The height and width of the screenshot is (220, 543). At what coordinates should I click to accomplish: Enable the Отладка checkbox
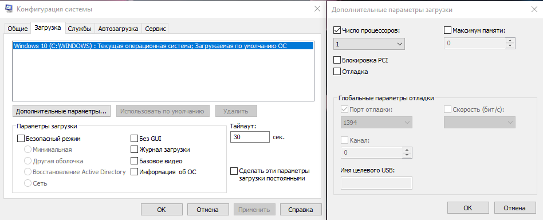(337, 72)
